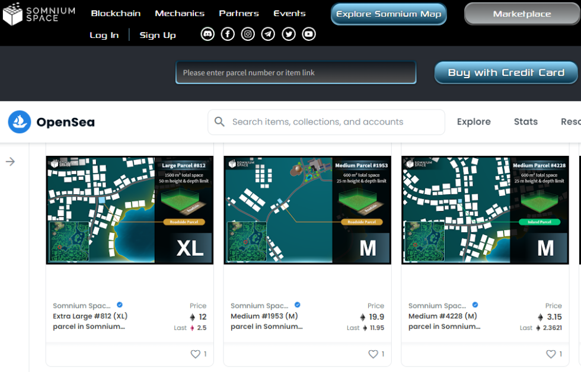
Task: Click verified badge on Extra Large #812 card
Action: pyautogui.click(x=119, y=305)
